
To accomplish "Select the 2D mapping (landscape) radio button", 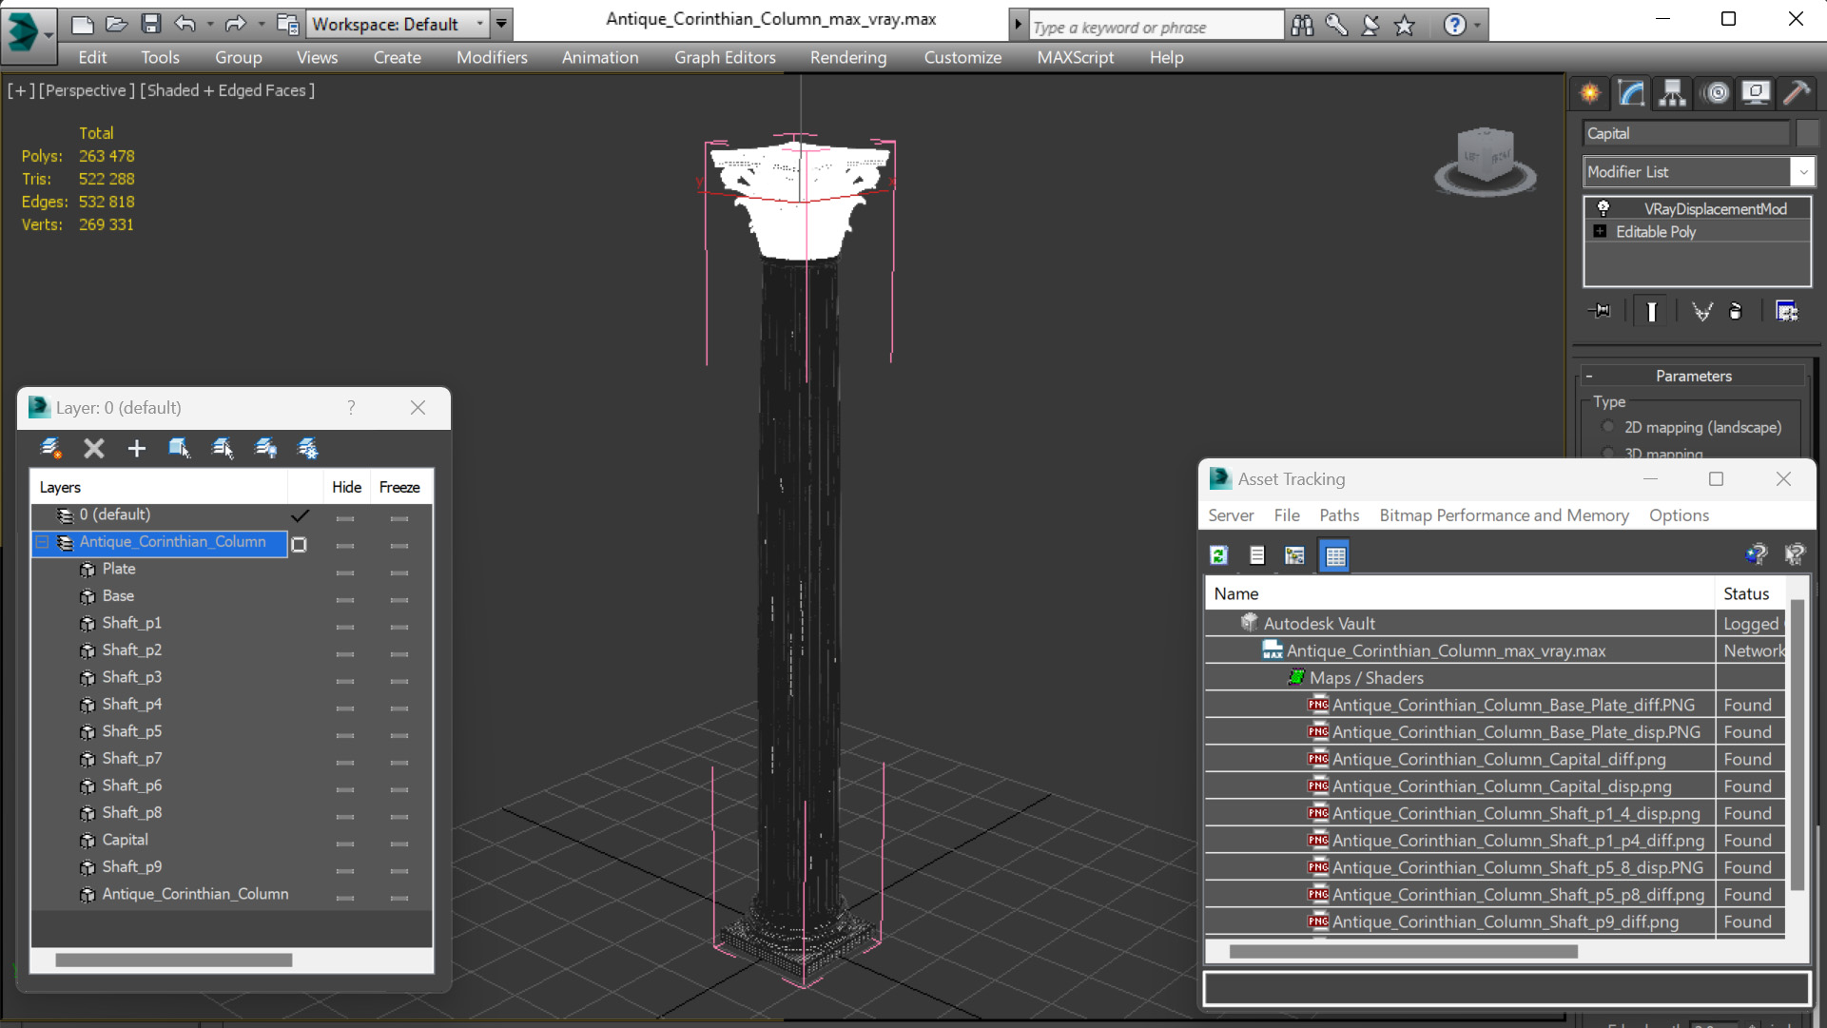I will pyautogui.click(x=1608, y=427).
